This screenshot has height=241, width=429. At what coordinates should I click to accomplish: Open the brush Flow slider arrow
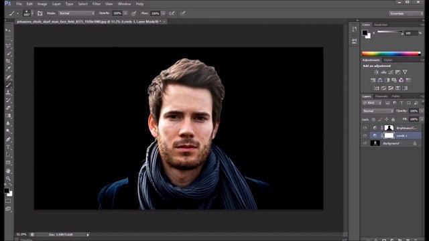pos(164,13)
